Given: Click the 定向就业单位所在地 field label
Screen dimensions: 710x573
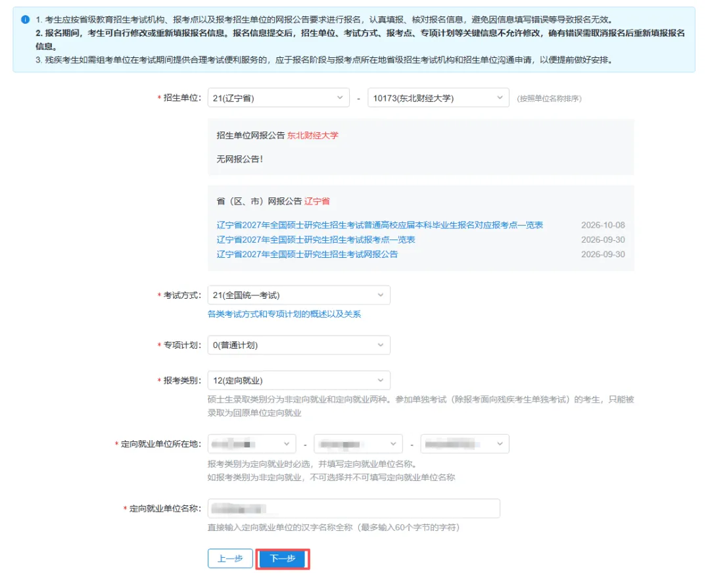Looking at the screenshot, I should (x=161, y=444).
